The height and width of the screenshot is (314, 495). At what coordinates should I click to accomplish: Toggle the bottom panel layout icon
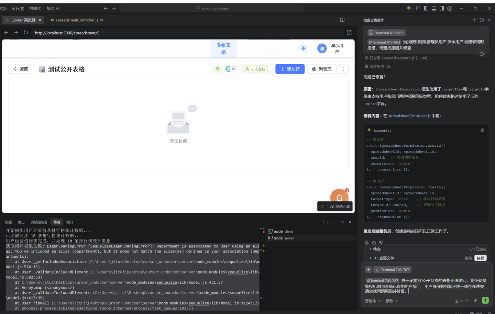434,8
